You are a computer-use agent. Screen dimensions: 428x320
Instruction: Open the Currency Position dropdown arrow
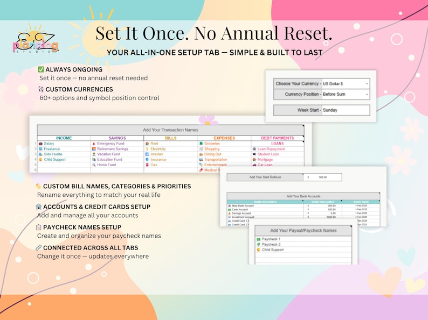(x=367, y=95)
